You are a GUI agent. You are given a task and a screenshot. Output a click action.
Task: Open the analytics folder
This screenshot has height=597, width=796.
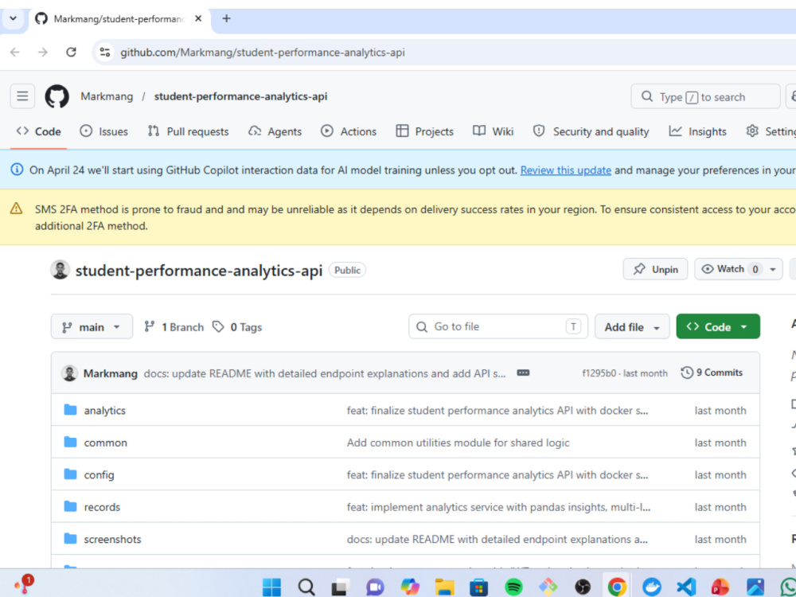coord(104,410)
